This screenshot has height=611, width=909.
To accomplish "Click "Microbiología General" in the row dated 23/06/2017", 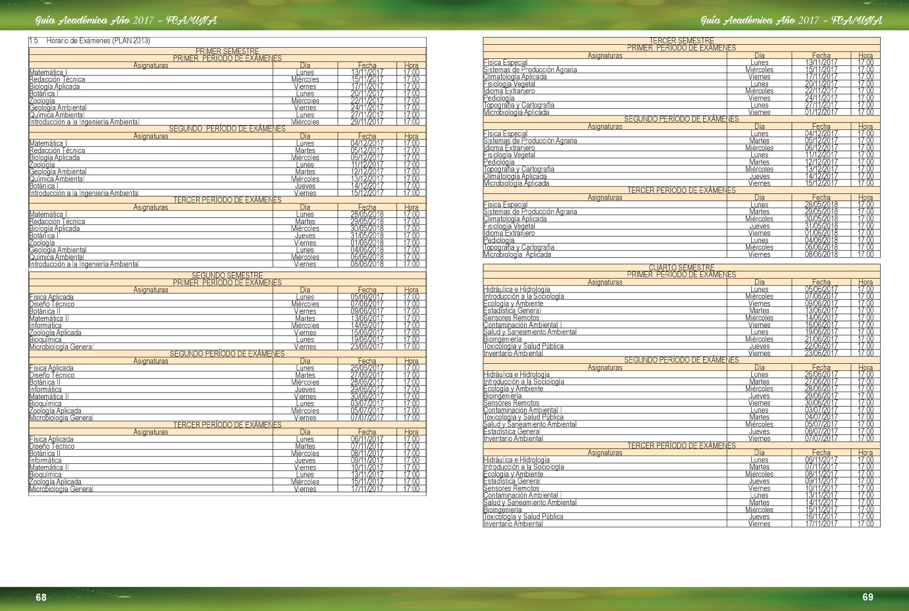I will pyautogui.click(x=61, y=347).
